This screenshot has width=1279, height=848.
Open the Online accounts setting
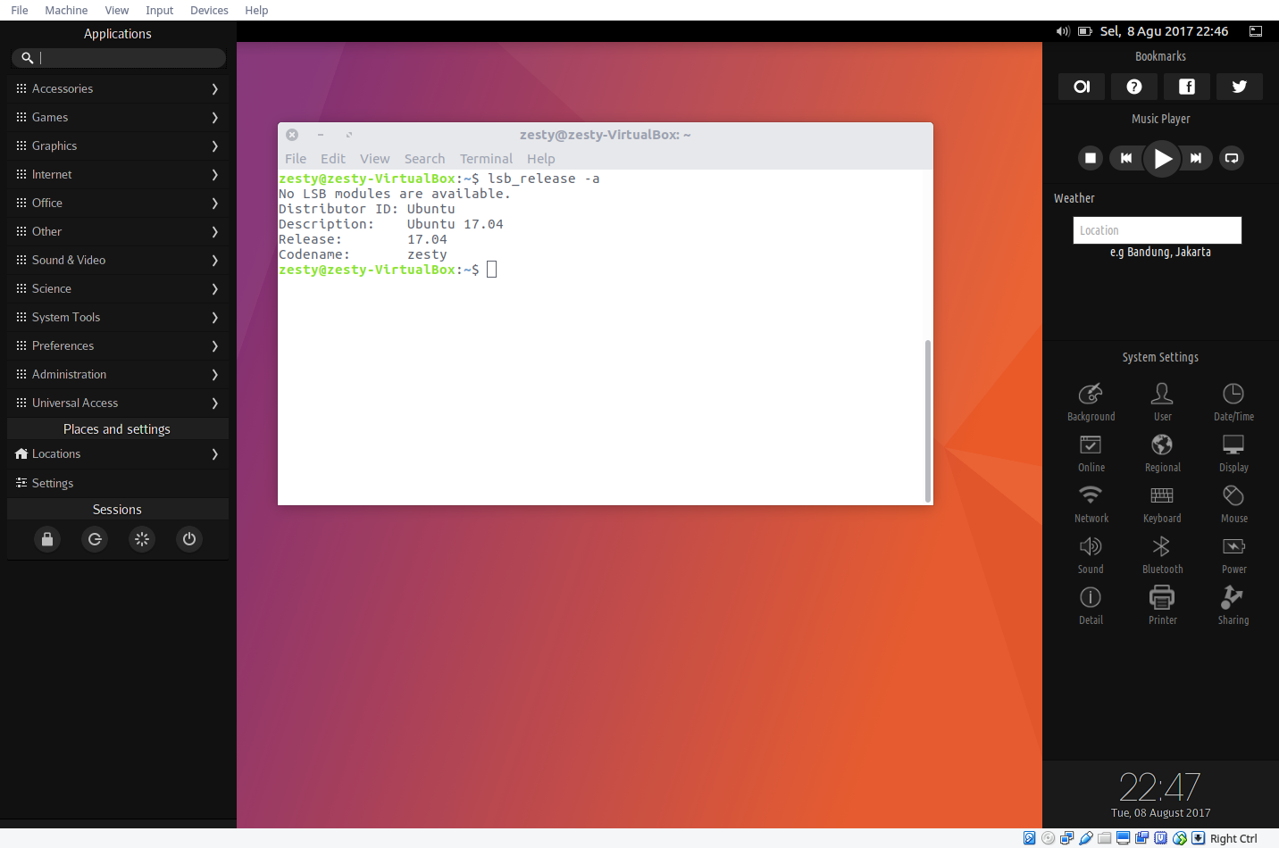(x=1091, y=453)
